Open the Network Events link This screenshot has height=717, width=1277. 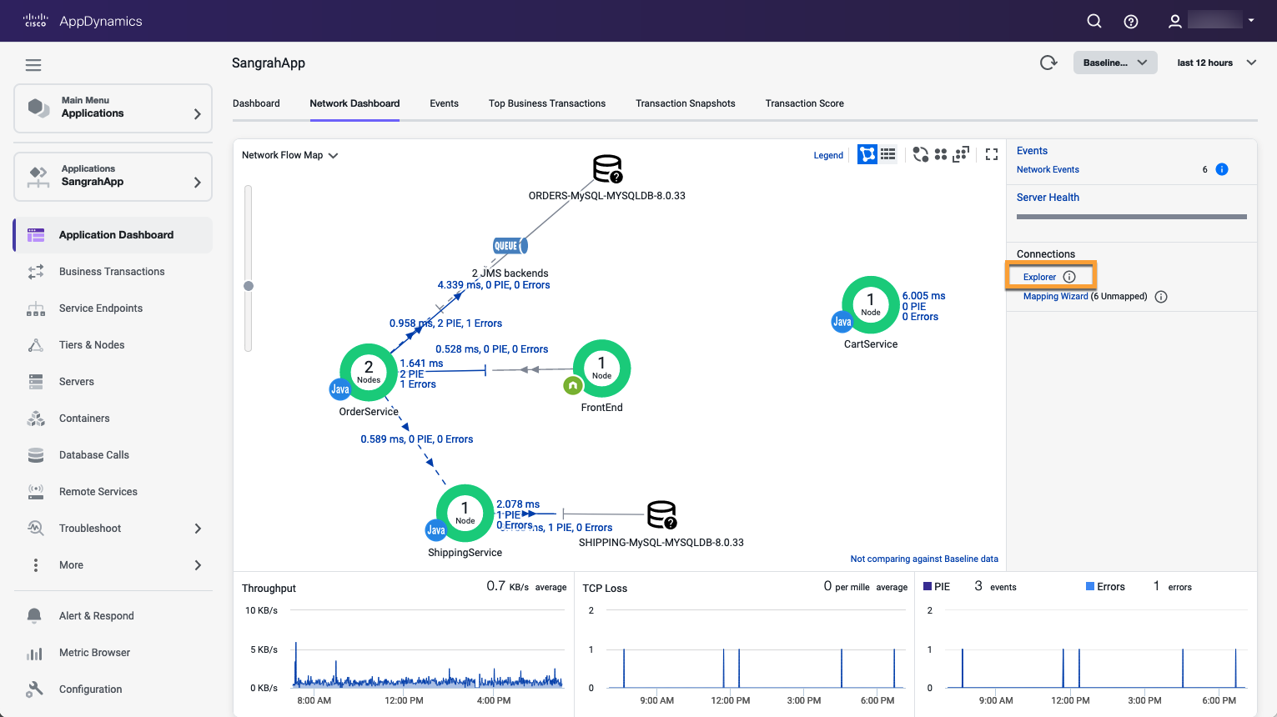pos(1048,169)
